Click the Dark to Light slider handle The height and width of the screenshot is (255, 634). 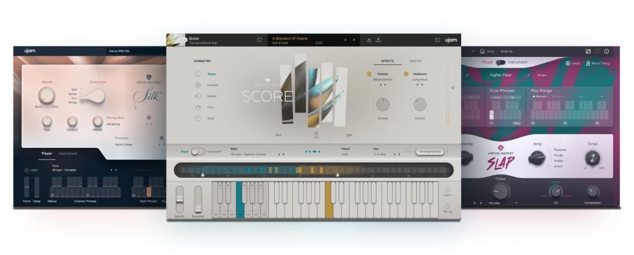coord(316,134)
